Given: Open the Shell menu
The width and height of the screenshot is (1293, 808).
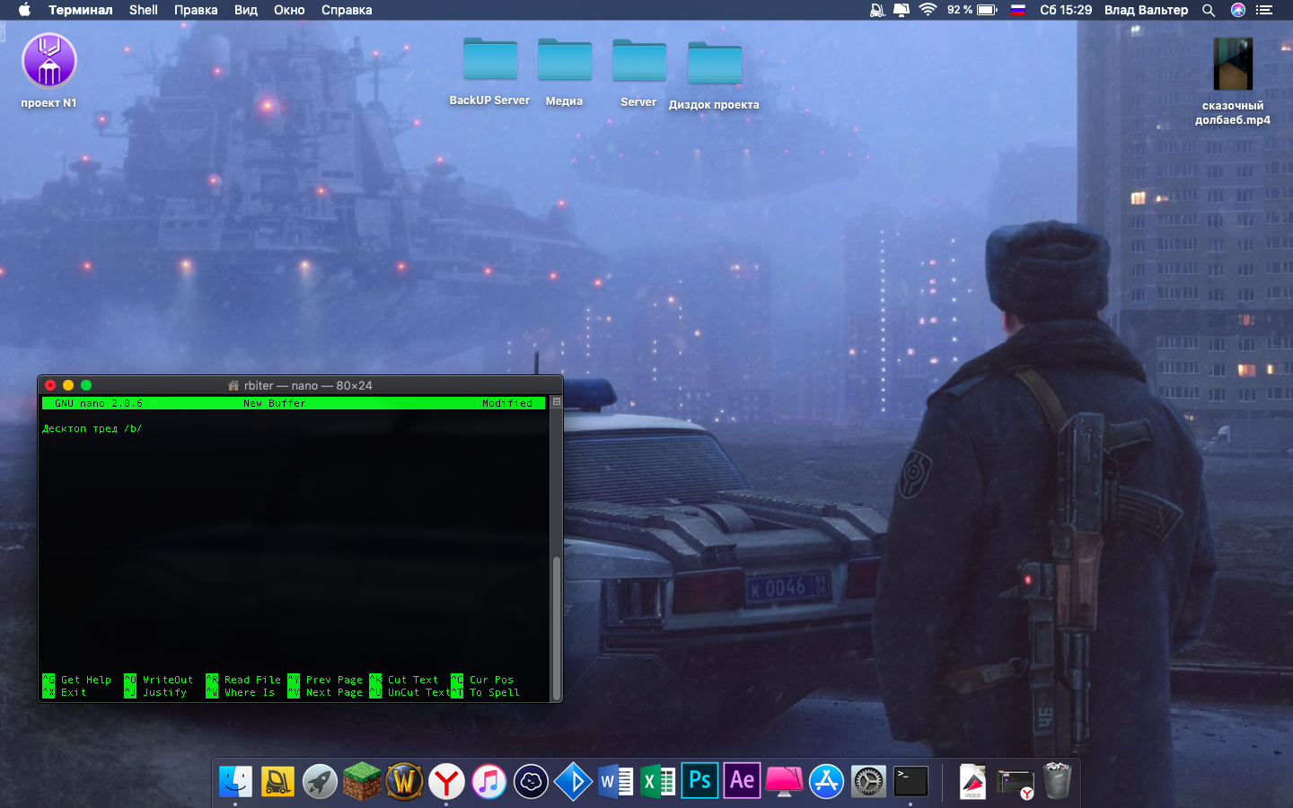Looking at the screenshot, I should (144, 10).
